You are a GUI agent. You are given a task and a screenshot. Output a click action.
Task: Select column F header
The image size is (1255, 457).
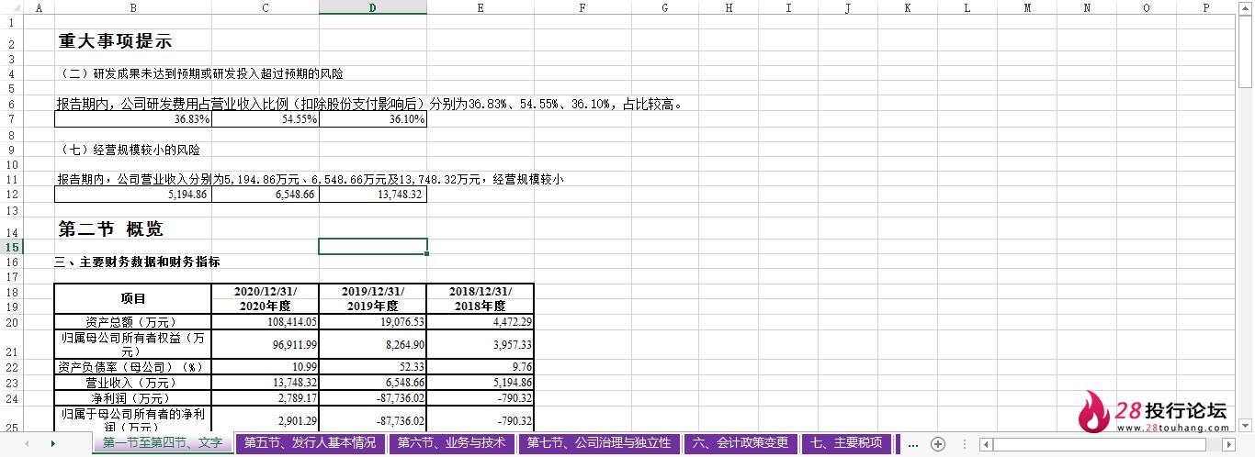582,7
